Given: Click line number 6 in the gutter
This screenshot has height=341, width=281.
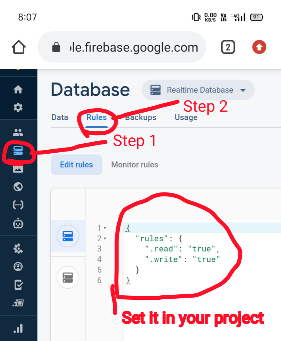Looking at the screenshot, I should (x=99, y=280).
